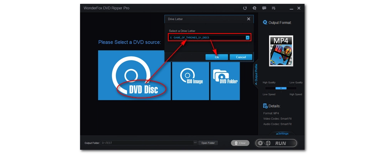Click the Output Folder path field
This screenshot has width=385, height=154.
pos(147,143)
